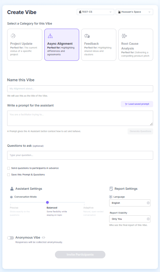This screenshot has width=160, height=272.
Task: Click the Async Alignment hierarchy icon
Action: click(50, 36)
